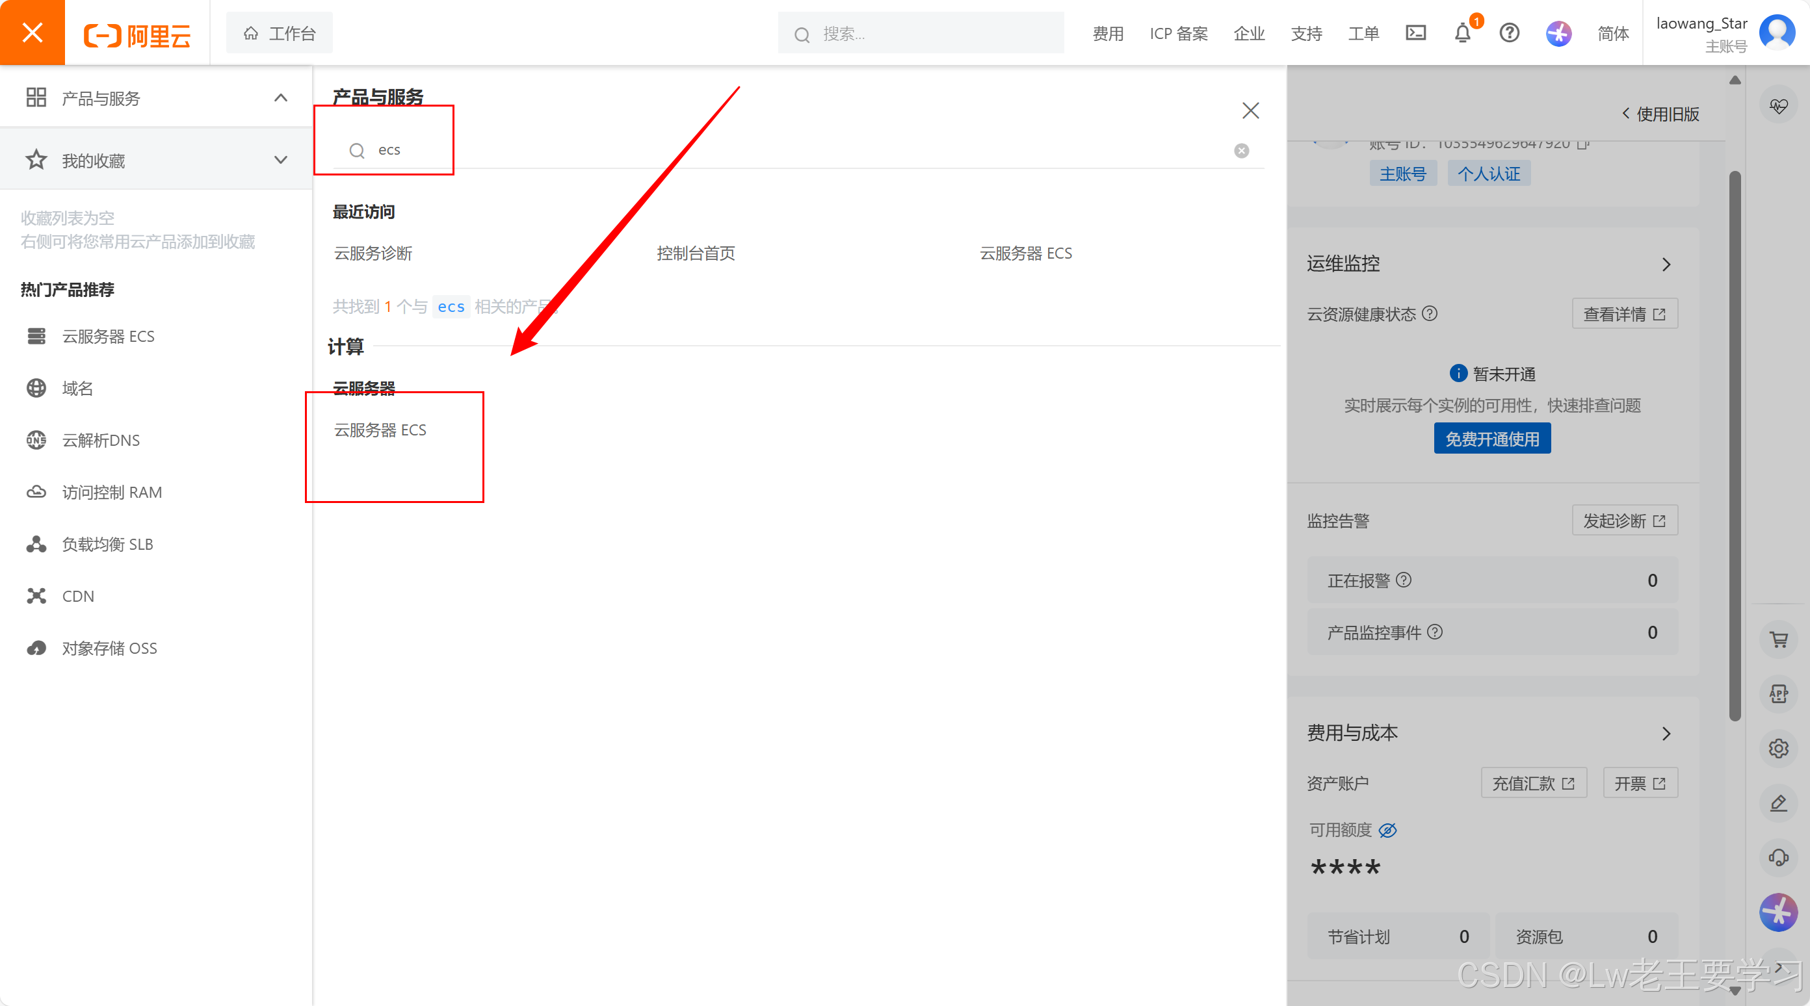1810x1006 pixels.
Task: Click the CDN icon in sidebar
Action: coord(36,597)
